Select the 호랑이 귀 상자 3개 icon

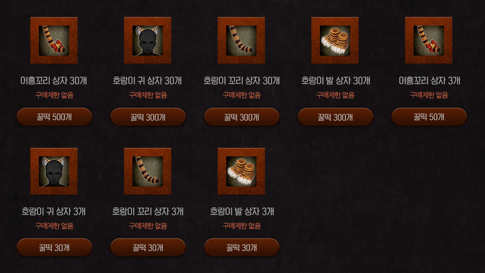54,171
